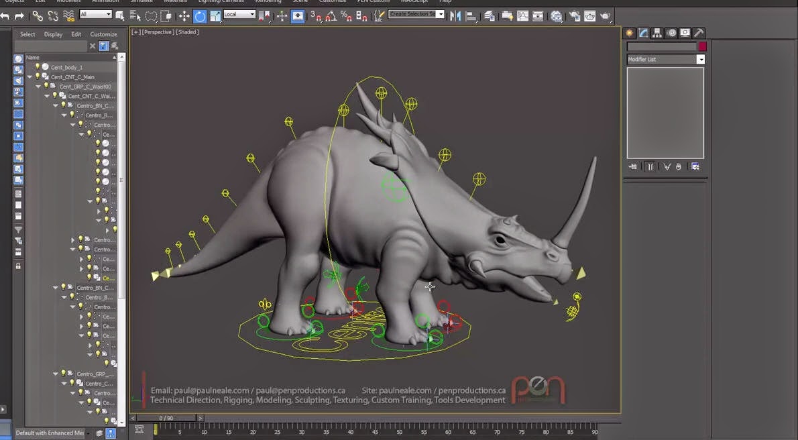Pick the Rectangular Selection Region tool
Image resolution: width=798 pixels, height=440 pixels.
point(151,16)
